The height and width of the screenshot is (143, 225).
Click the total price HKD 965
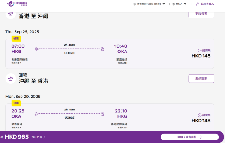pyautogui.click(x=16, y=137)
